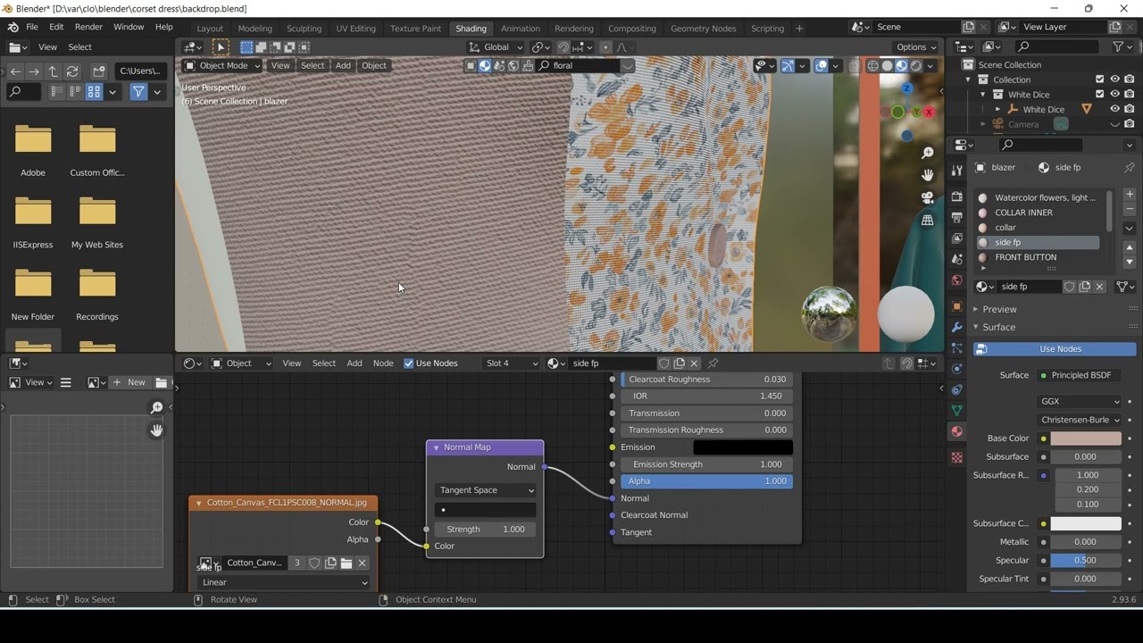1143x643 pixels.
Task: Click the New image button
Action: coord(130,382)
